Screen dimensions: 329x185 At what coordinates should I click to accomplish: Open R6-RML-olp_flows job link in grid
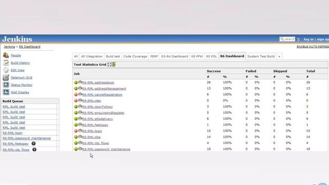(96, 143)
